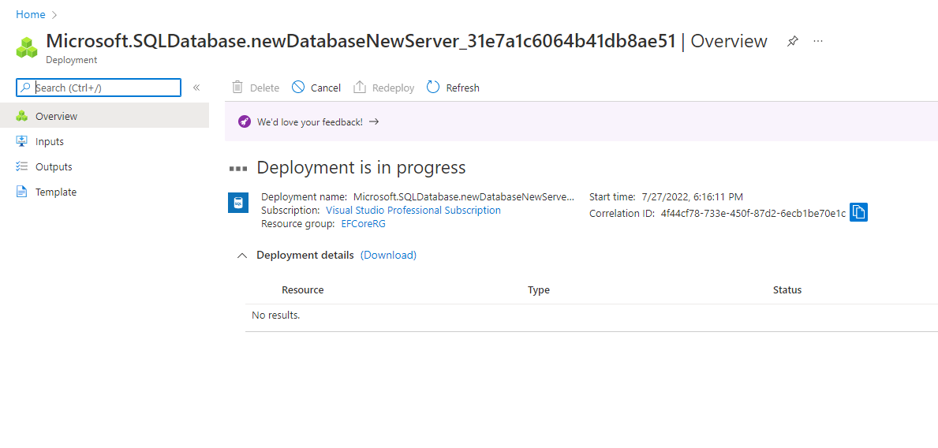
Task: Open Visual Studio Professional Subscription link
Action: click(x=413, y=211)
